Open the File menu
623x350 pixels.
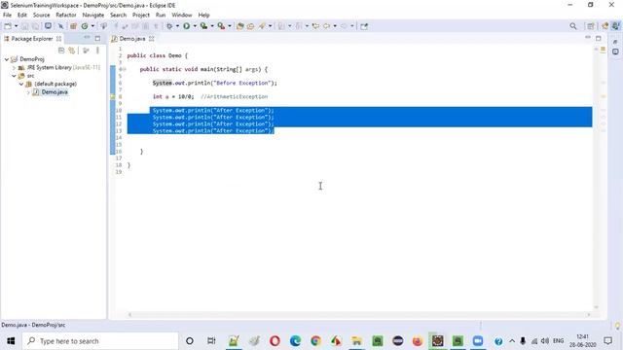[7, 16]
